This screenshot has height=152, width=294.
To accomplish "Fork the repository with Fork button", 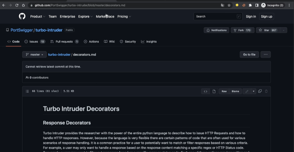I will 242,30.
